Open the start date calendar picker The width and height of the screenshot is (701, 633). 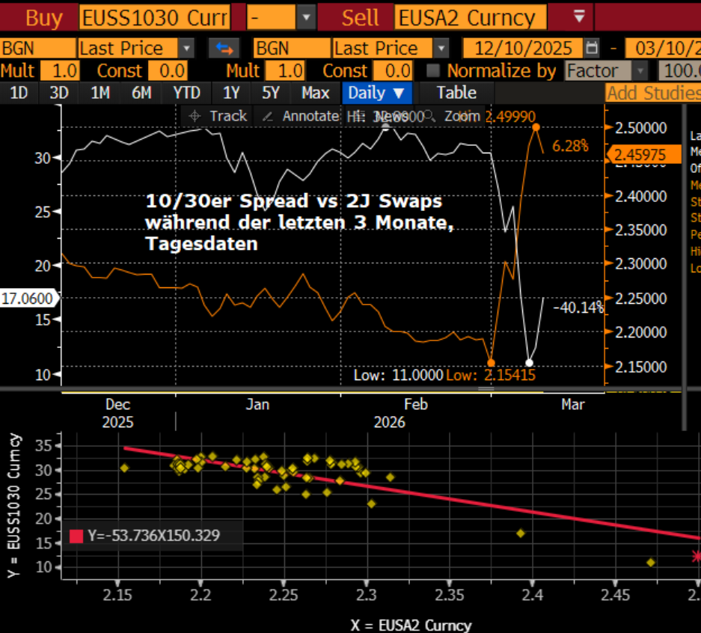coord(592,49)
